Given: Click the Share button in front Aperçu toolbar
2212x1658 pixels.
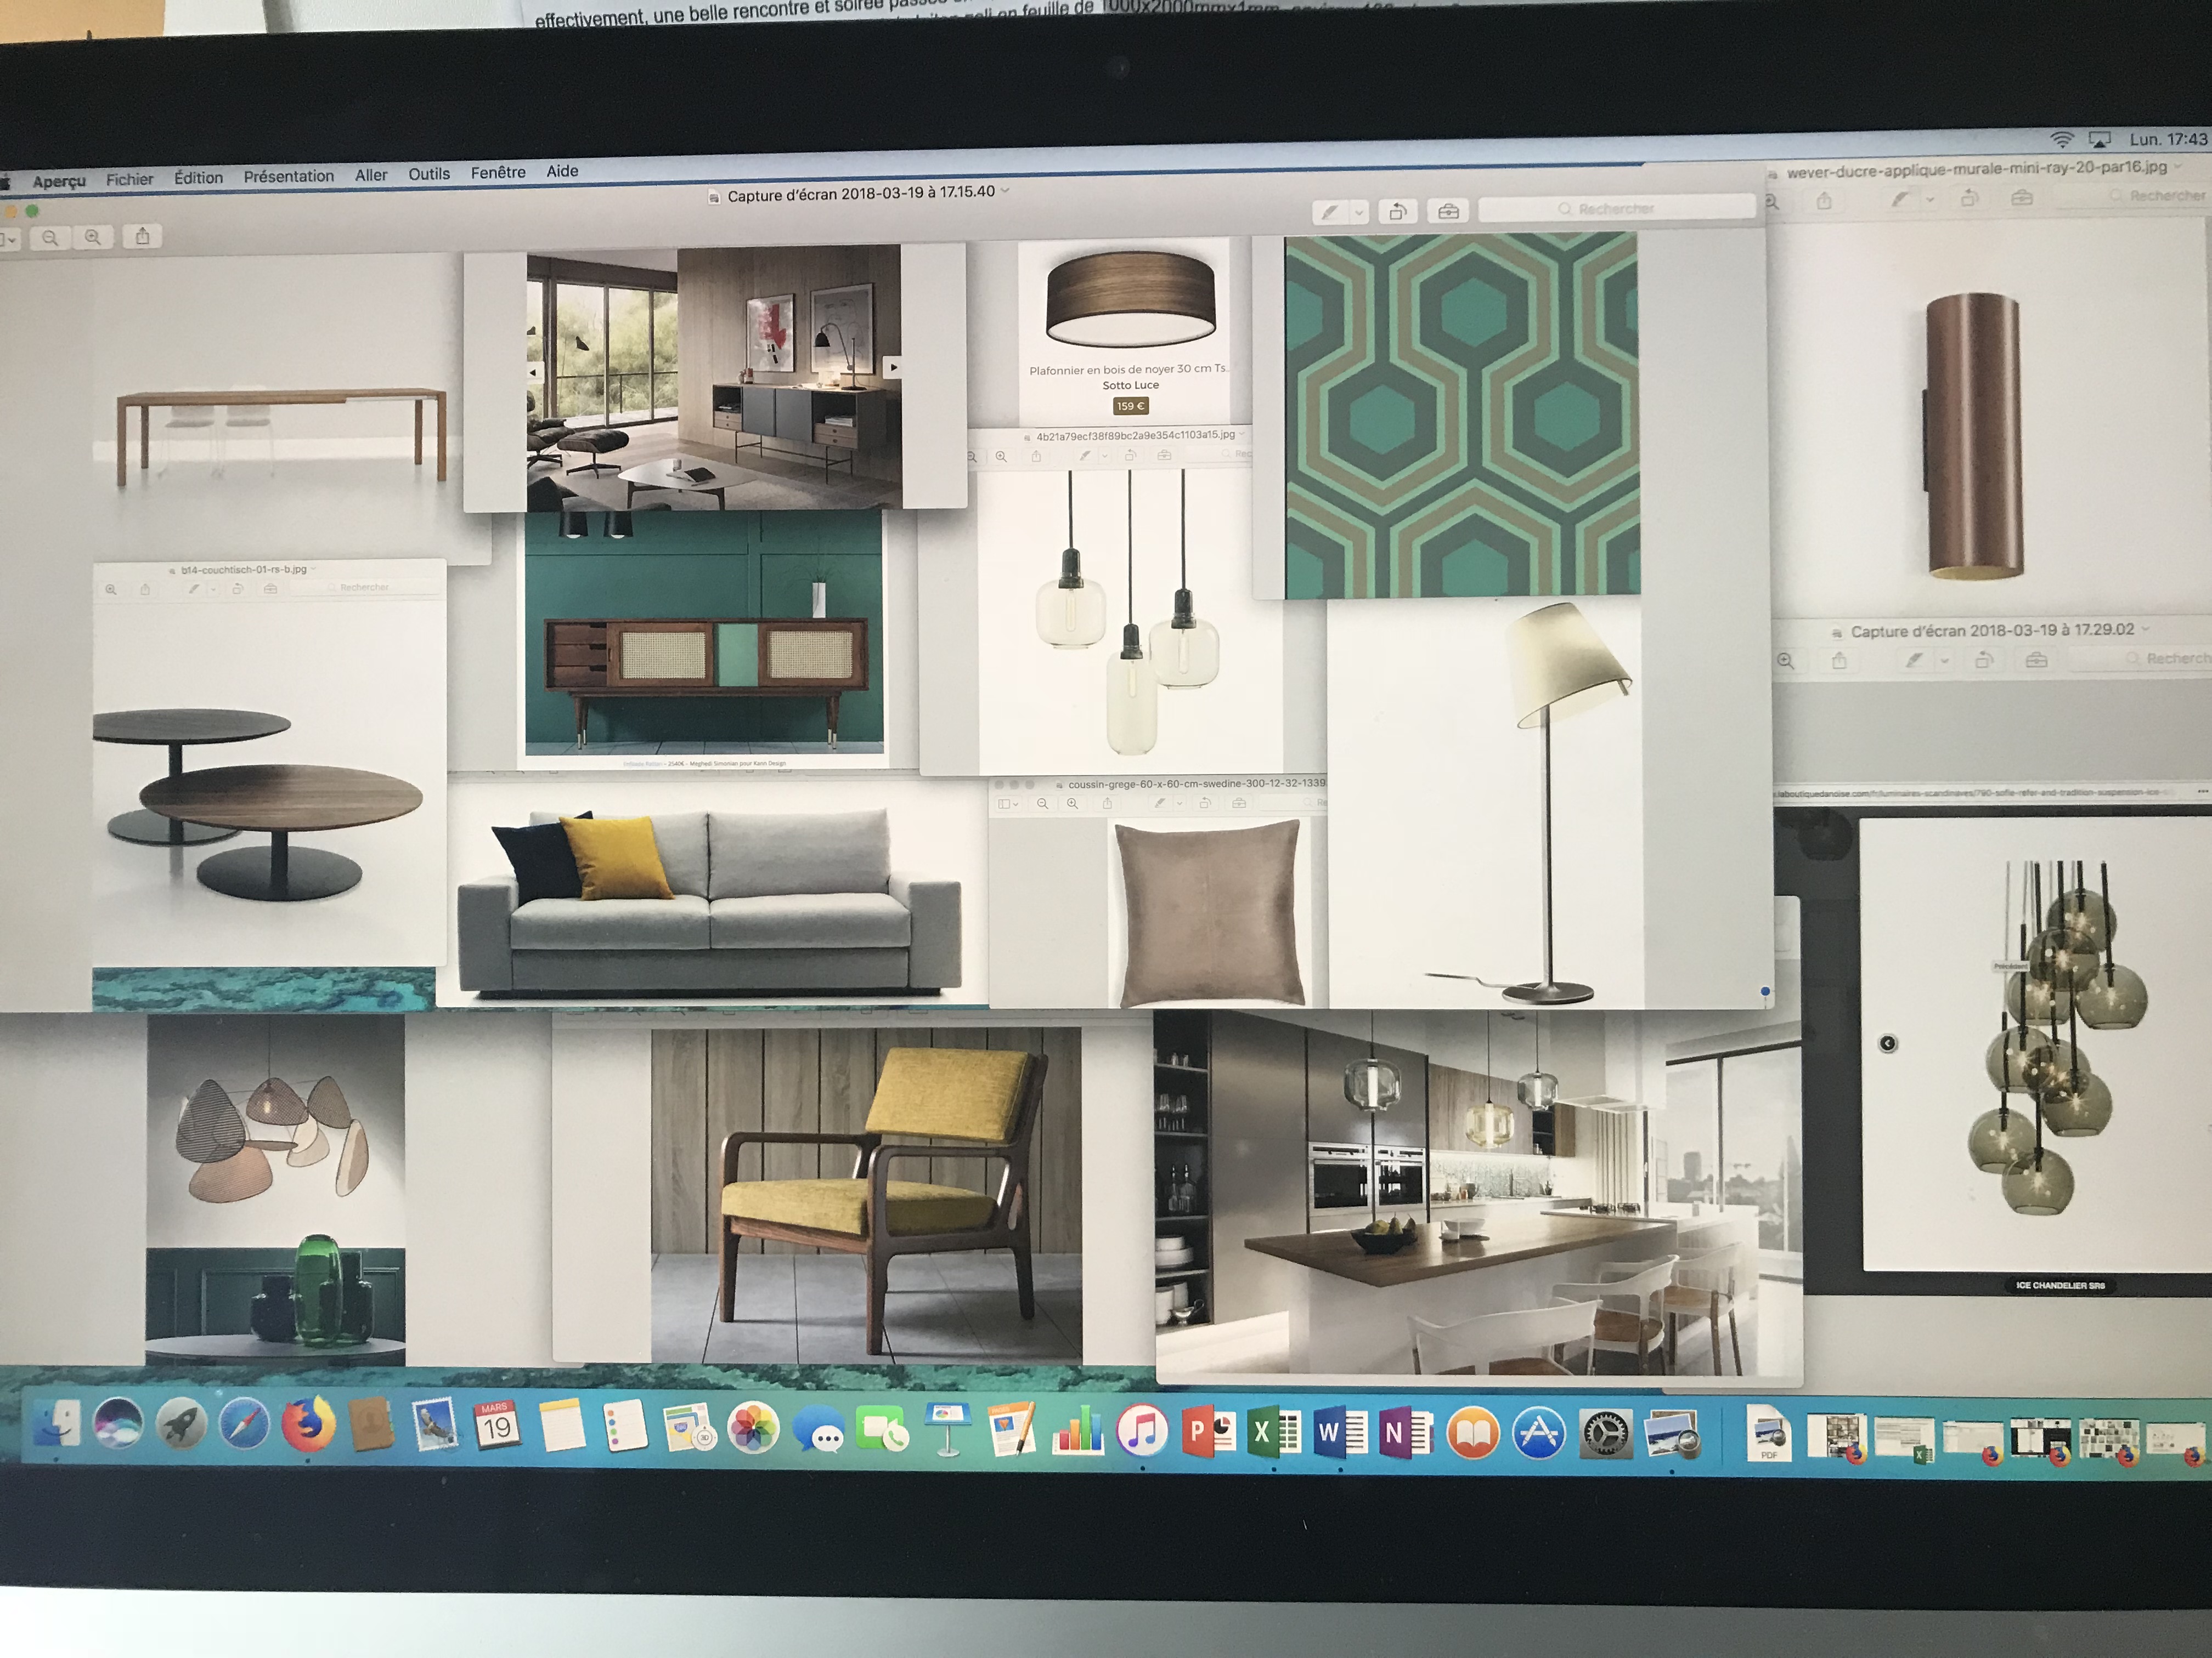Looking at the screenshot, I should coord(143,236).
